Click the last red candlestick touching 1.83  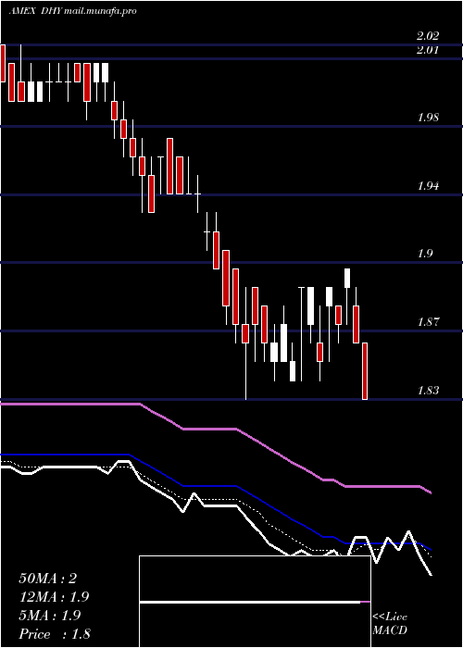coord(365,371)
